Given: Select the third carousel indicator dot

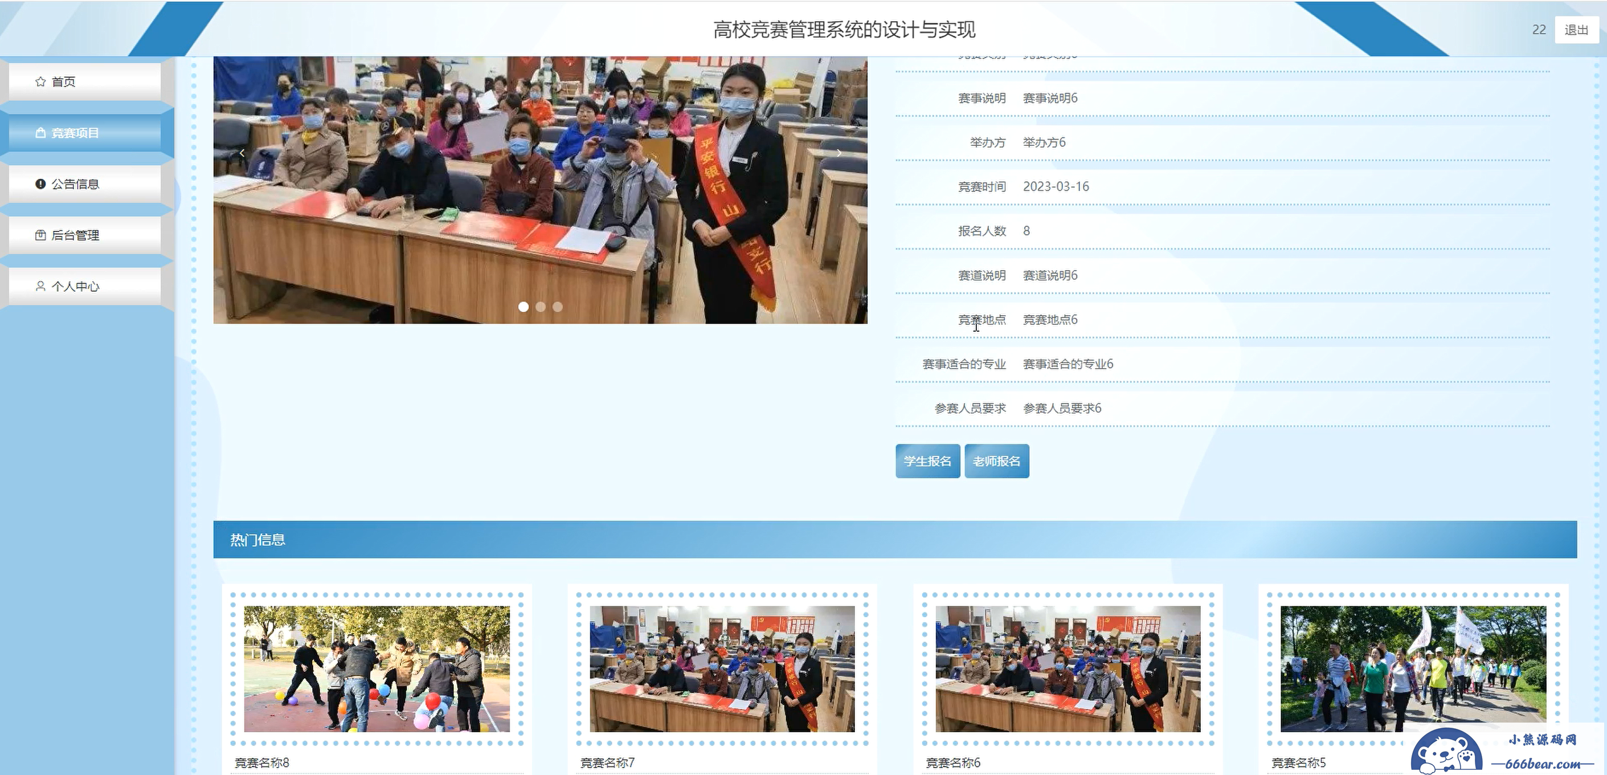Looking at the screenshot, I should [x=558, y=307].
